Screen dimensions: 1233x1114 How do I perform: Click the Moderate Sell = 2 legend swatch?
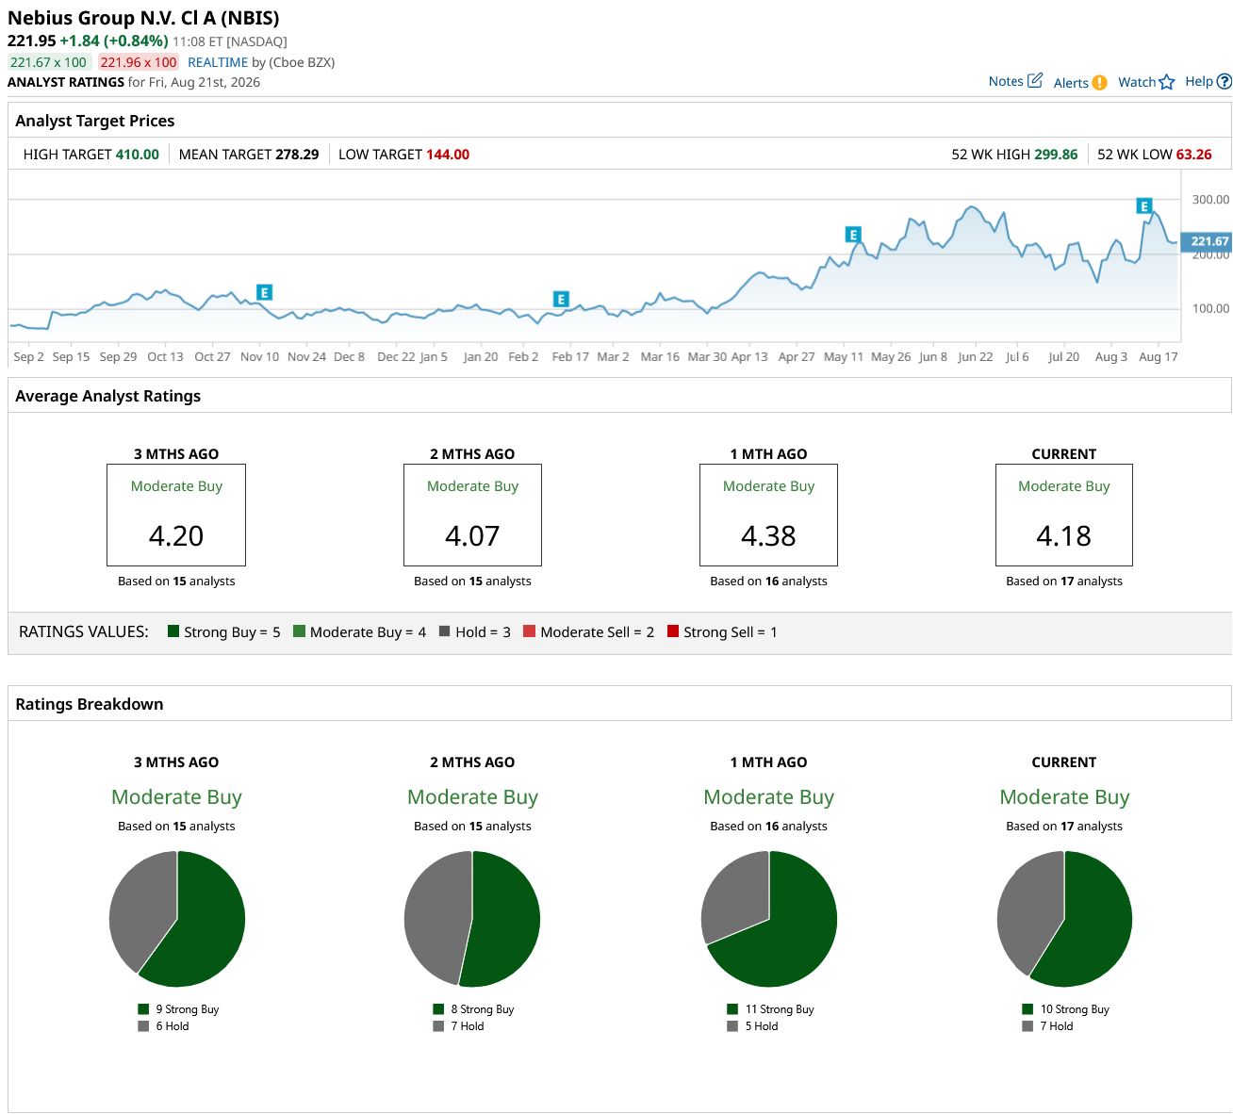click(530, 631)
